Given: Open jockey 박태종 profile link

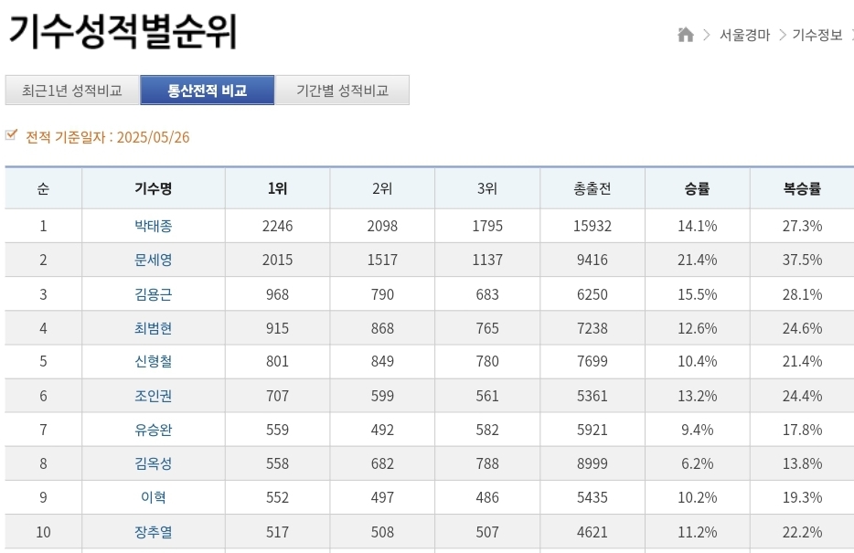Looking at the screenshot, I should tap(153, 226).
